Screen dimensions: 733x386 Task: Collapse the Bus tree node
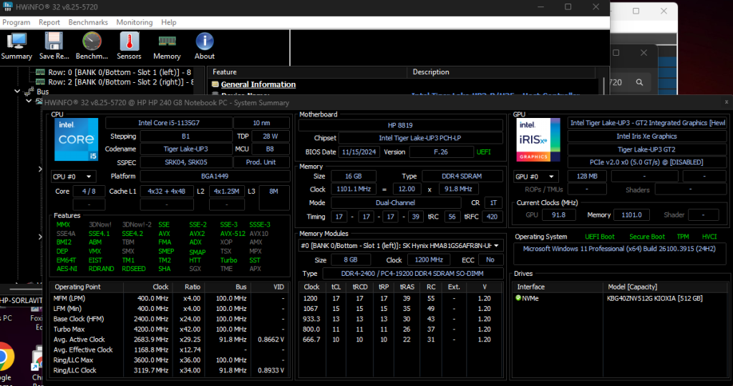pos(18,91)
